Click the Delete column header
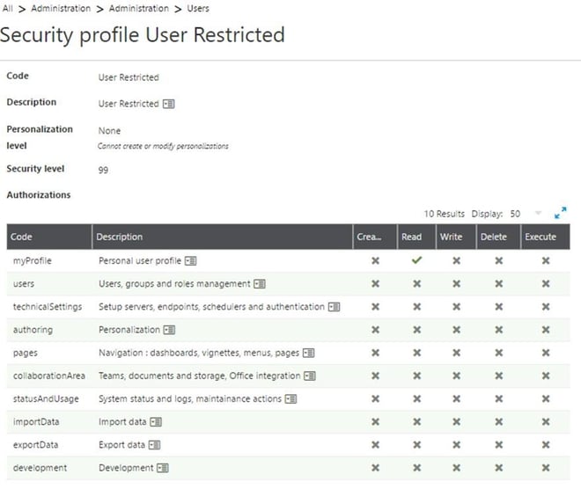581x489 pixels. pyautogui.click(x=498, y=237)
